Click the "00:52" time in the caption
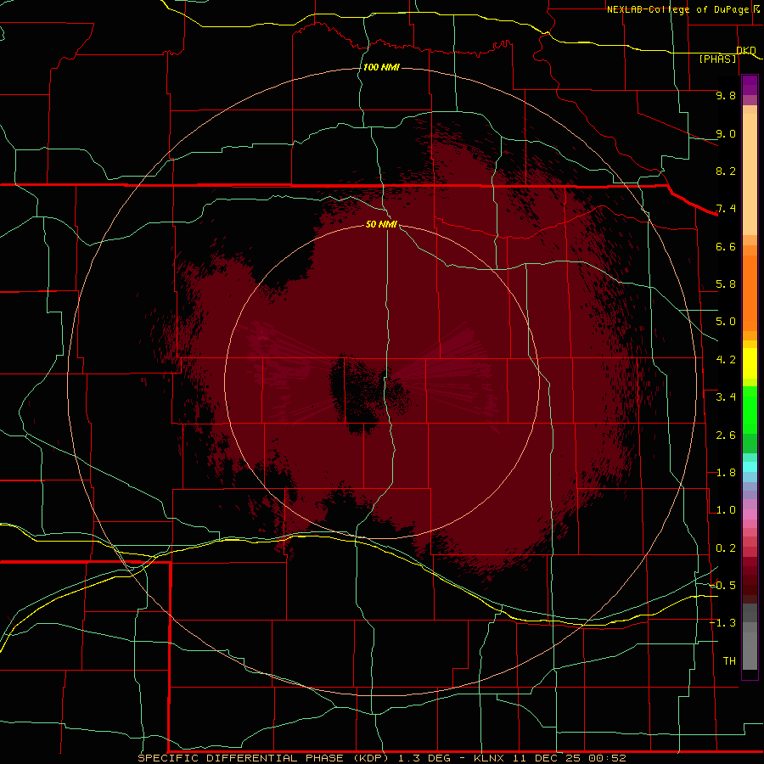Viewport: 764px width, 764px height. [607, 758]
